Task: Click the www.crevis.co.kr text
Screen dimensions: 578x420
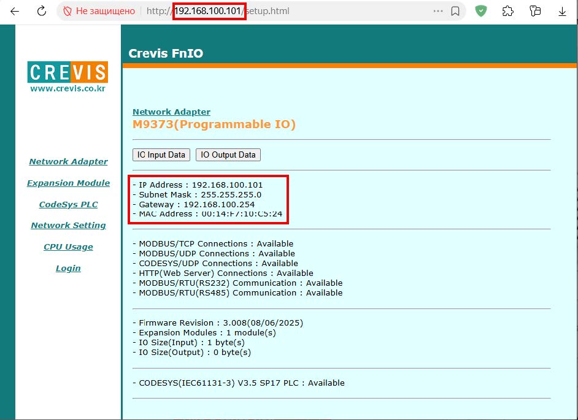Action: tap(68, 88)
